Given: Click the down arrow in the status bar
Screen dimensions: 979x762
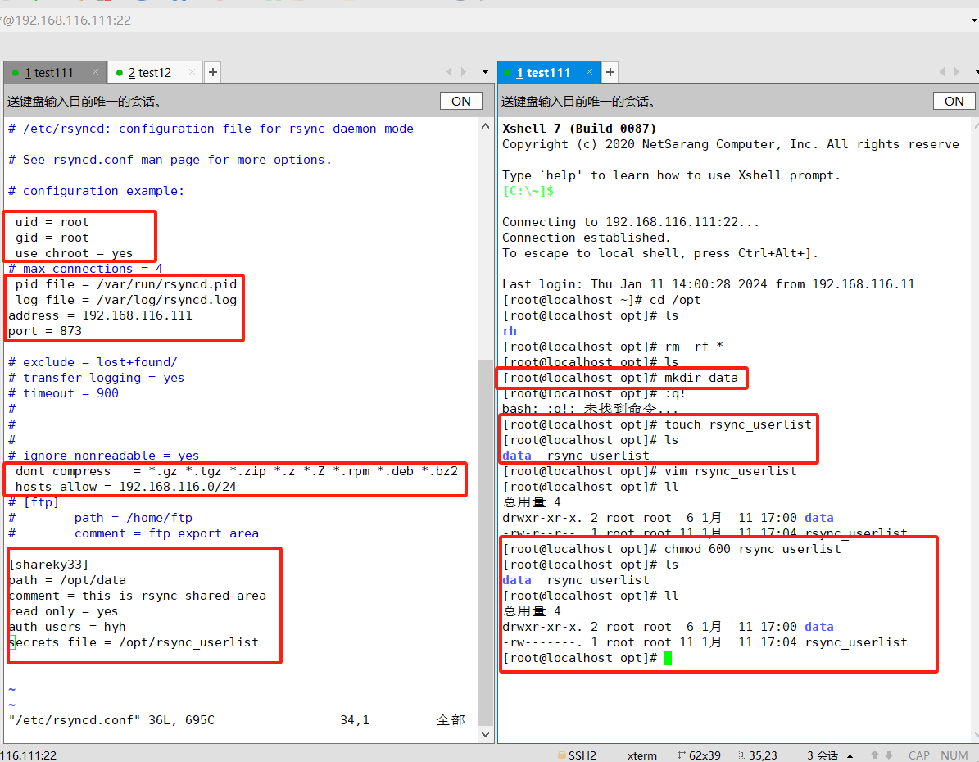Looking at the screenshot, I should point(889,755).
